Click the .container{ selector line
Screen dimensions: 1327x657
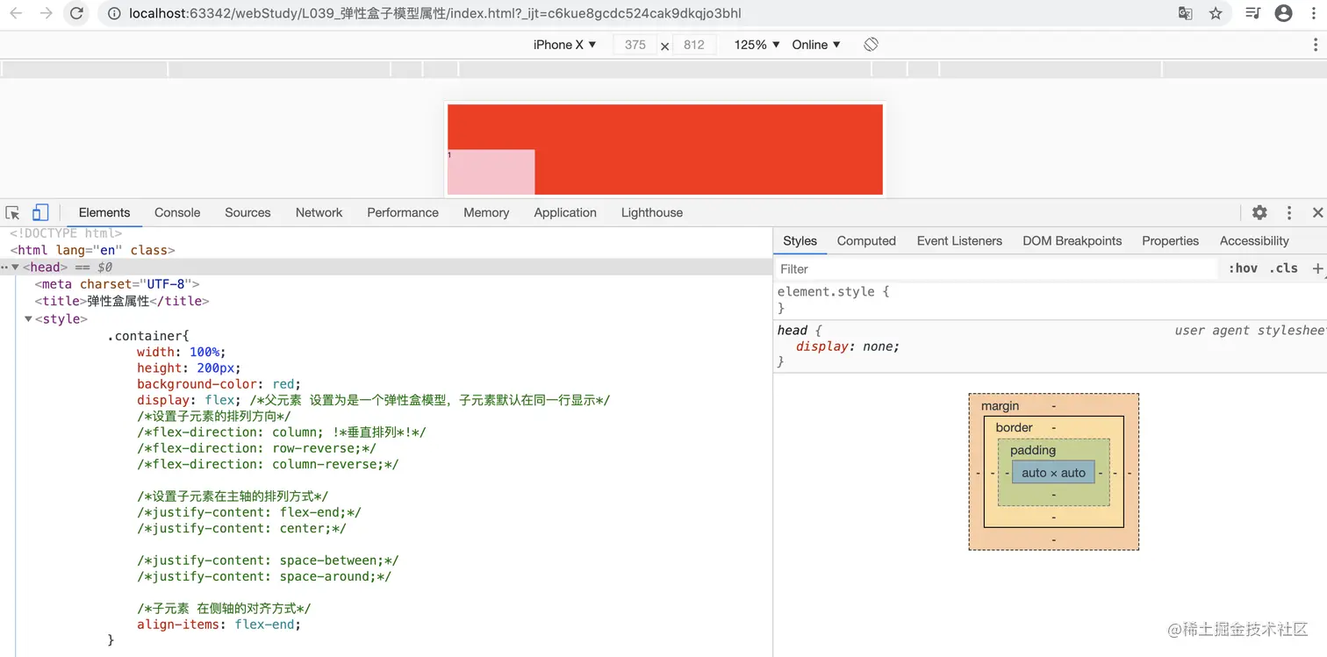(x=147, y=336)
